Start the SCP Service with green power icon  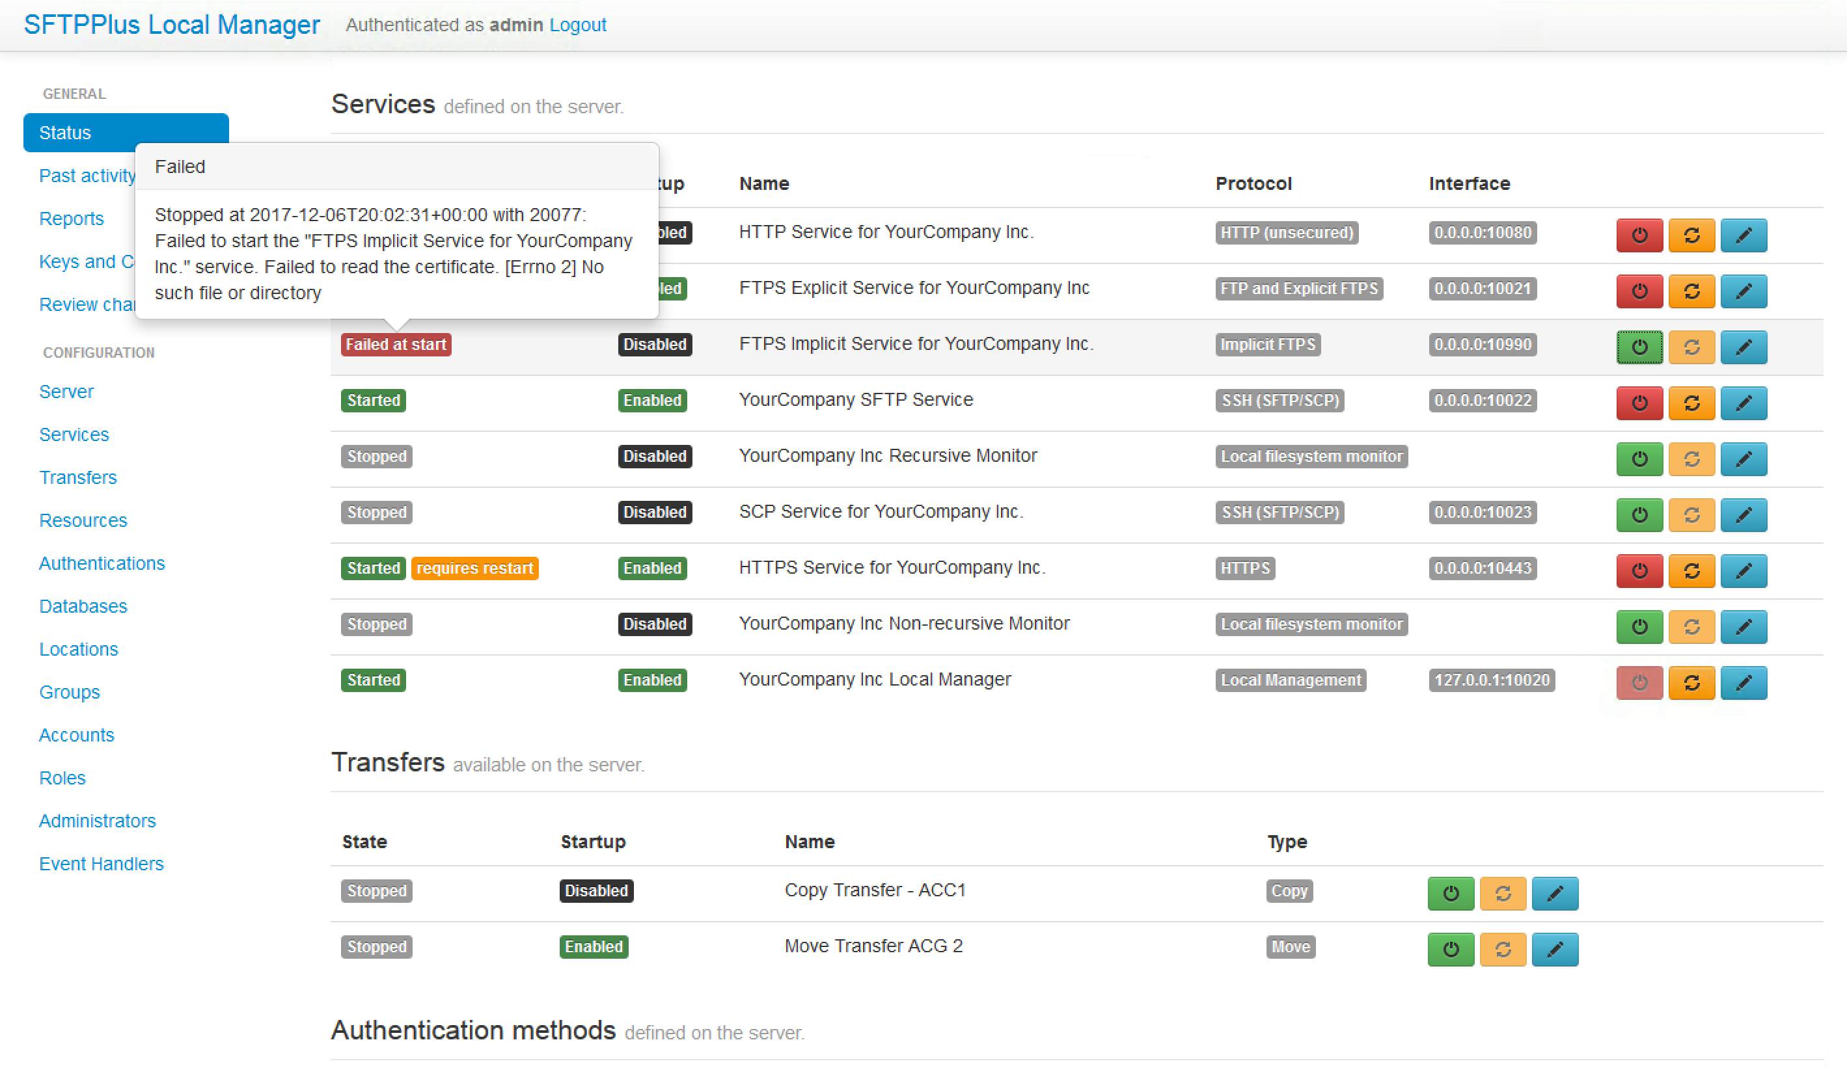[x=1639, y=515]
